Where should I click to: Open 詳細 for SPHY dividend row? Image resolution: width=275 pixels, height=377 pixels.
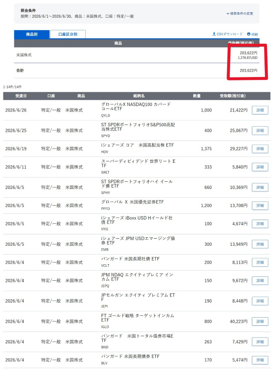260,187
